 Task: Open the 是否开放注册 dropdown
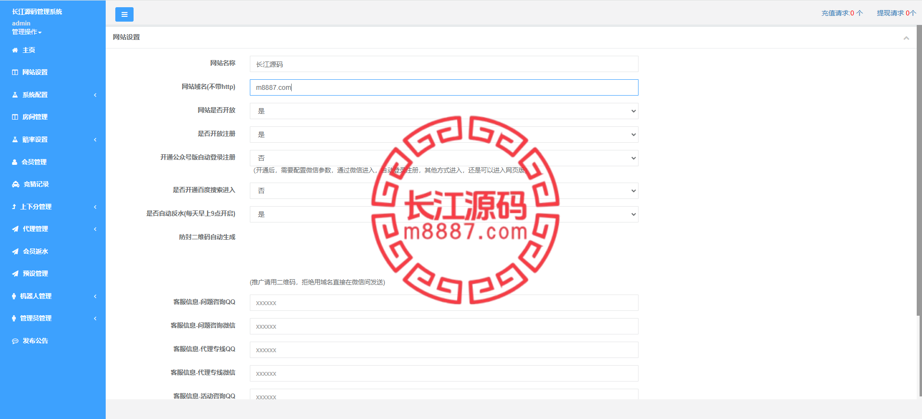pyautogui.click(x=444, y=135)
